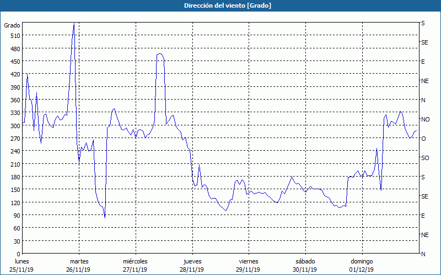Select the 'sábado' day label

pyautogui.click(x=305, y=262)
